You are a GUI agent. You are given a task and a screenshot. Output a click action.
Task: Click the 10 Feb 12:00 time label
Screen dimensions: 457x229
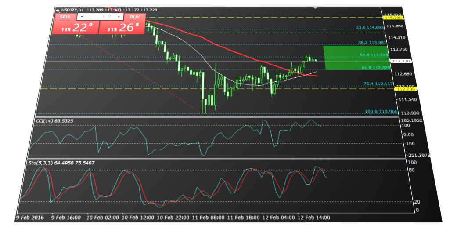(x=138, y=218)
